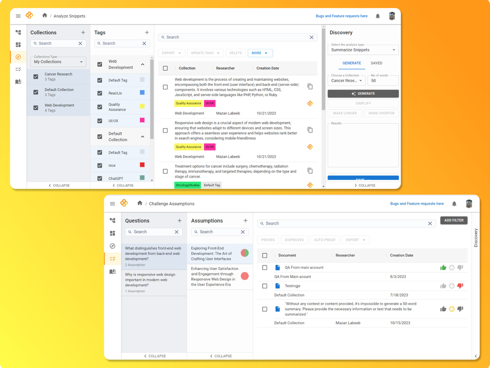
Task: Open EXPORT dropdown in Challenge Assumptions window
Action: coord(356,240)
